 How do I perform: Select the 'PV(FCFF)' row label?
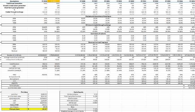14,83
